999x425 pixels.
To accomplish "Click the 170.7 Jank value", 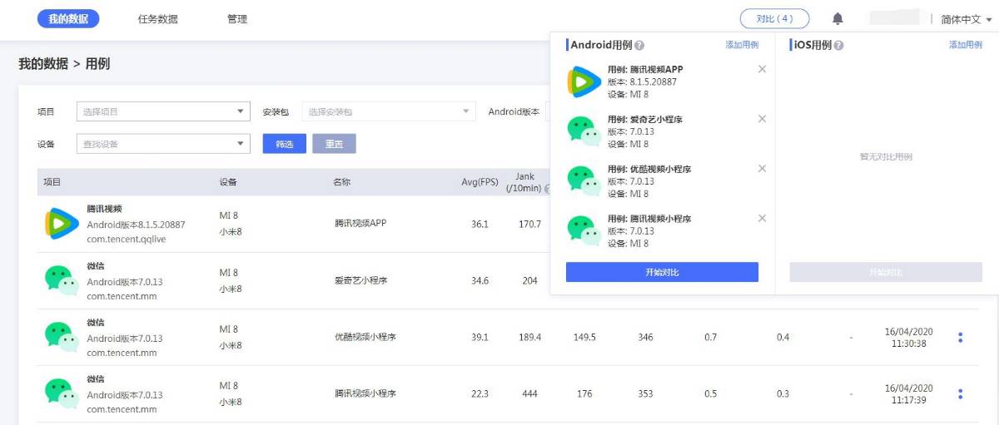I will (529, 224).
